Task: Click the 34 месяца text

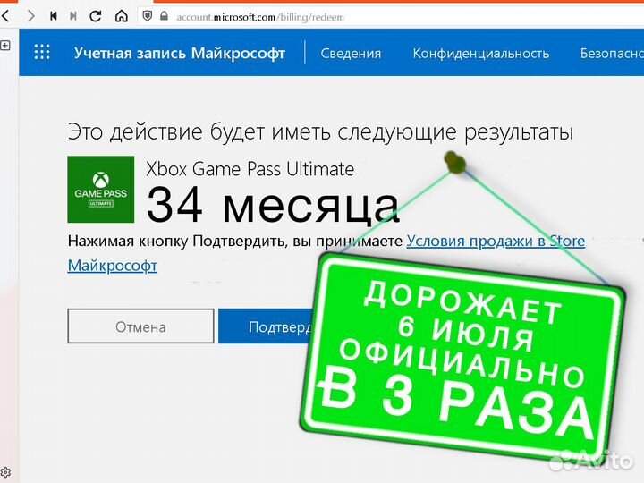Action: [273, 204]
